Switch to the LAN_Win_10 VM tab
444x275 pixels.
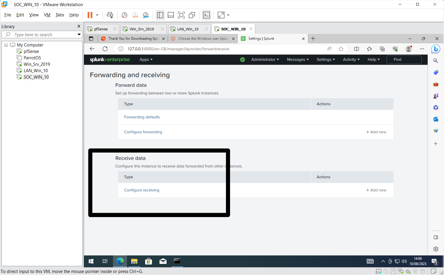tap(188, 29)
